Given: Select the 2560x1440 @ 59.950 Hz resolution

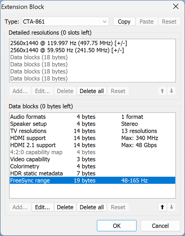Looking at the screenshot, I should tap(92, 50).
